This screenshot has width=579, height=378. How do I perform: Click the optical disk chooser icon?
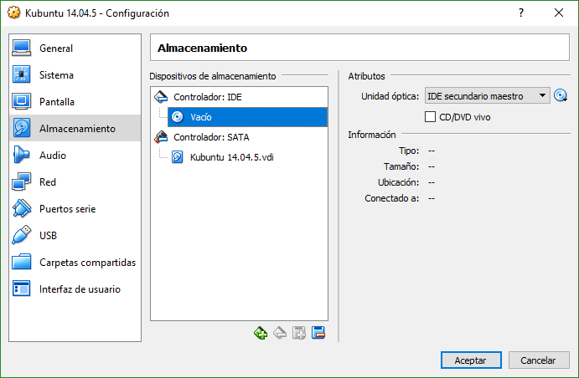click(x=561, y=96)
